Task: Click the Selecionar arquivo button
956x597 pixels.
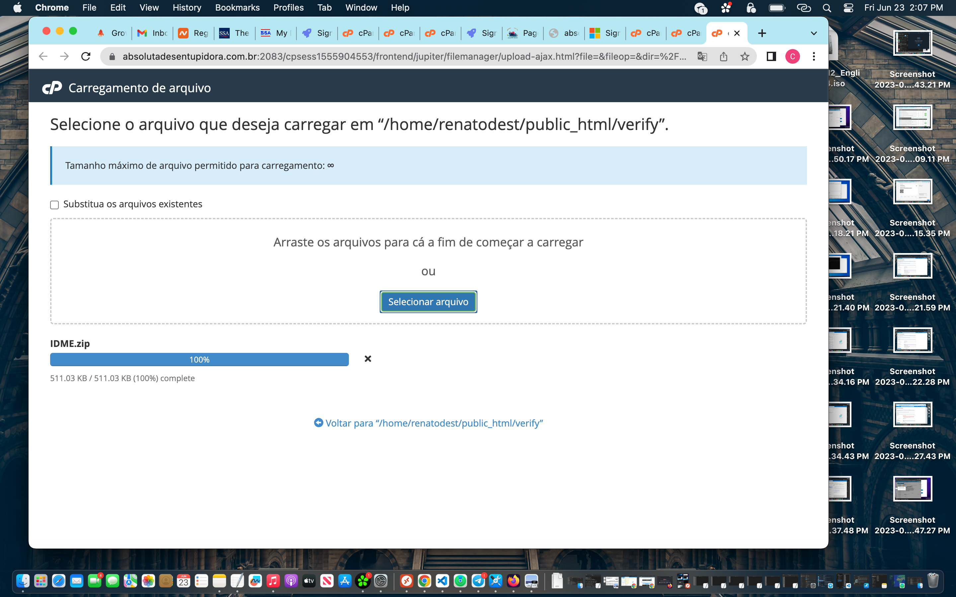Action: [428, 302]
